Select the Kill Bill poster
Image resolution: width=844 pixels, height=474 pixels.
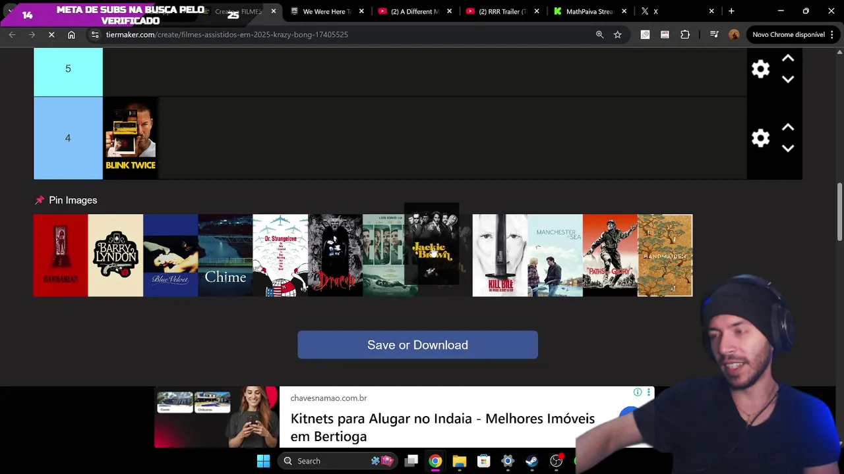[x=500, y=255]
